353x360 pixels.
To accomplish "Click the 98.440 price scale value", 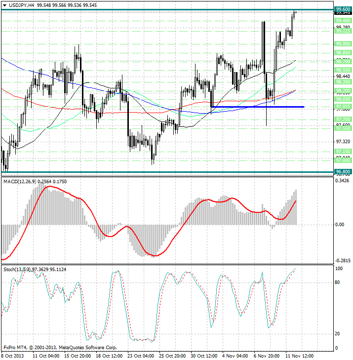I will coord(343,77).
